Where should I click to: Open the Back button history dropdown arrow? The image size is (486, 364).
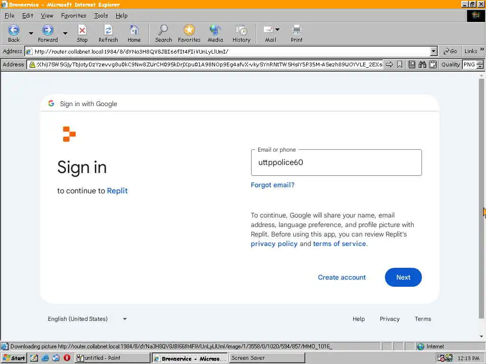[x=31, y=33]
